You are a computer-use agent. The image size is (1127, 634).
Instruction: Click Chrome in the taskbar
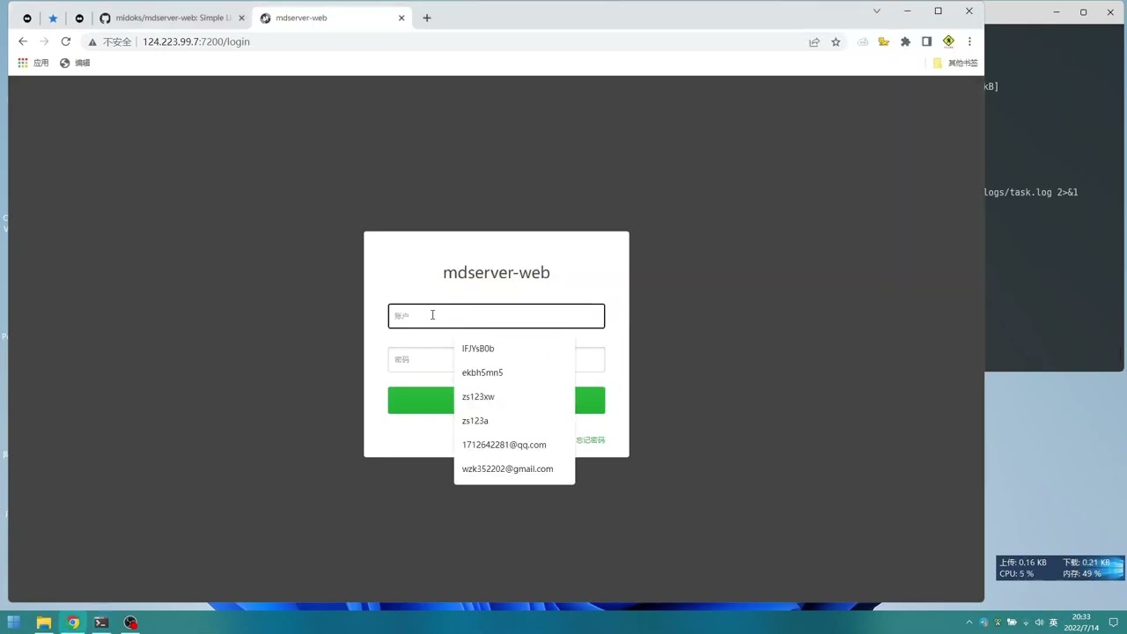(x=73, y=623)
